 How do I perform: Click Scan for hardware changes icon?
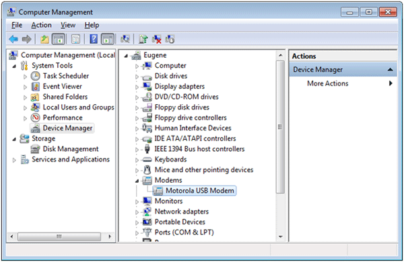tap(125, 39)
